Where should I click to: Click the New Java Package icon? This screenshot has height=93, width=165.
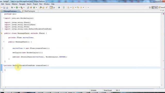tap(31, 7)
